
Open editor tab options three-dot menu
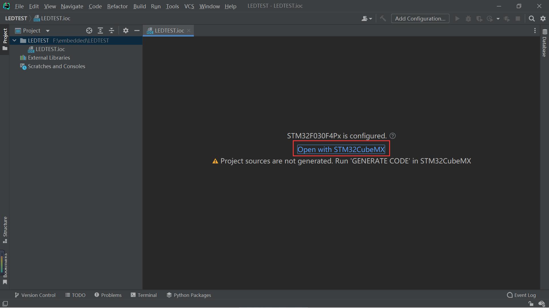coord(535,31)
